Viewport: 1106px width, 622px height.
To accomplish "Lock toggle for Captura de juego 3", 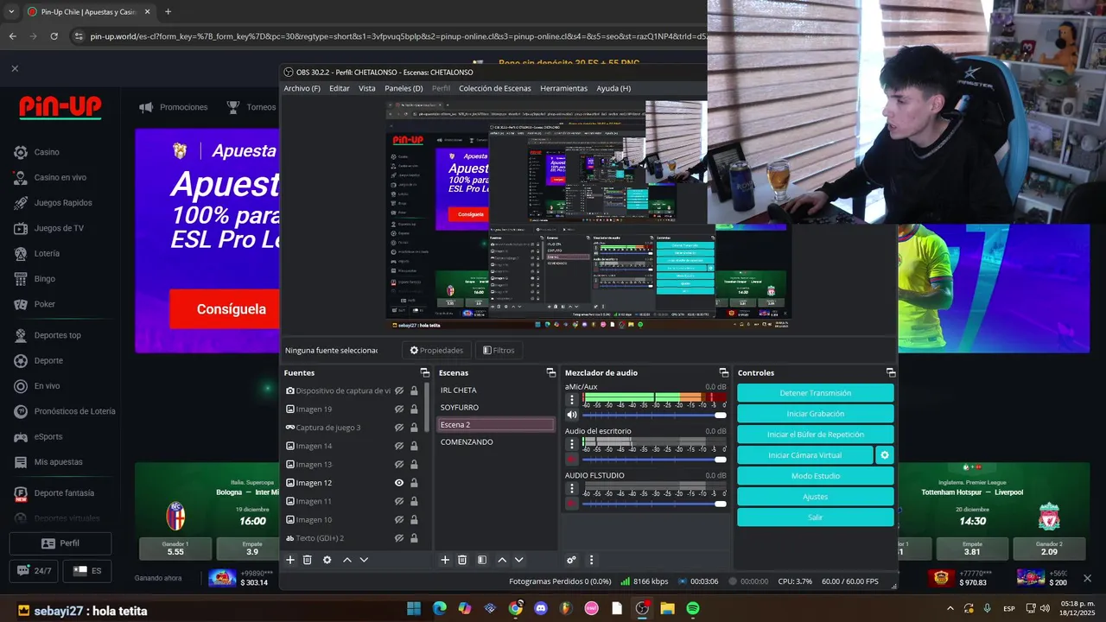I will 414,428.
